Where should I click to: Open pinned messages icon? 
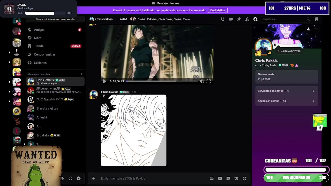pos(239,19)
